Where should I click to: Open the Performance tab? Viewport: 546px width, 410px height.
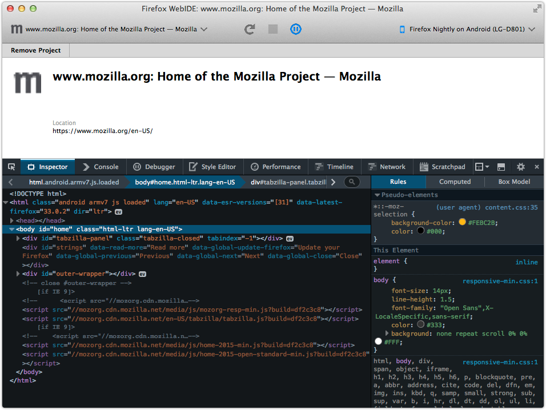click(276, 167)
